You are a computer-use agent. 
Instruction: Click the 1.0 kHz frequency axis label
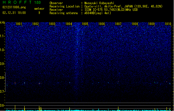click(x=2, y=50)
